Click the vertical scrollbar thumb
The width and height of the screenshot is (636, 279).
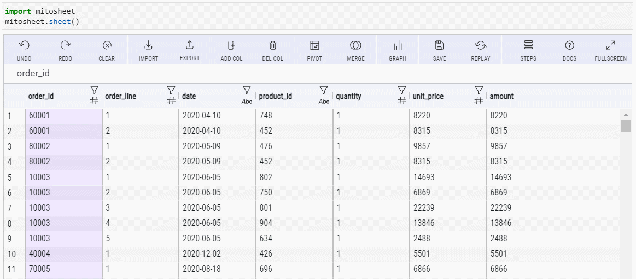pyautogui.click(x=626, y=126)
